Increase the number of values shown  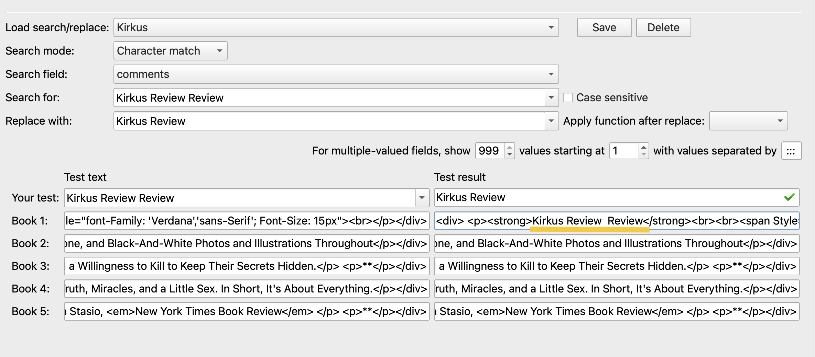[x=510, y=147]
